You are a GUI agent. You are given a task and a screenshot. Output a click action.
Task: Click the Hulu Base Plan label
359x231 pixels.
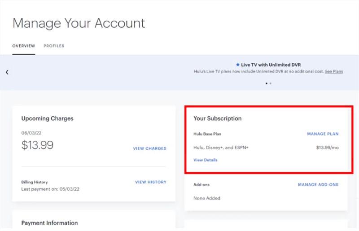[207, 134]
